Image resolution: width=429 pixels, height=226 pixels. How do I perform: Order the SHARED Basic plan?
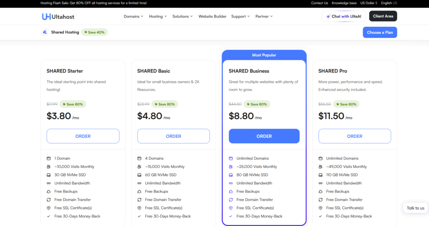coord(173,136)
